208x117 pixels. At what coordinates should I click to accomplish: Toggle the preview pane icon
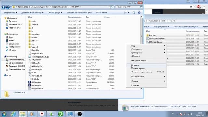coord(134,13)
